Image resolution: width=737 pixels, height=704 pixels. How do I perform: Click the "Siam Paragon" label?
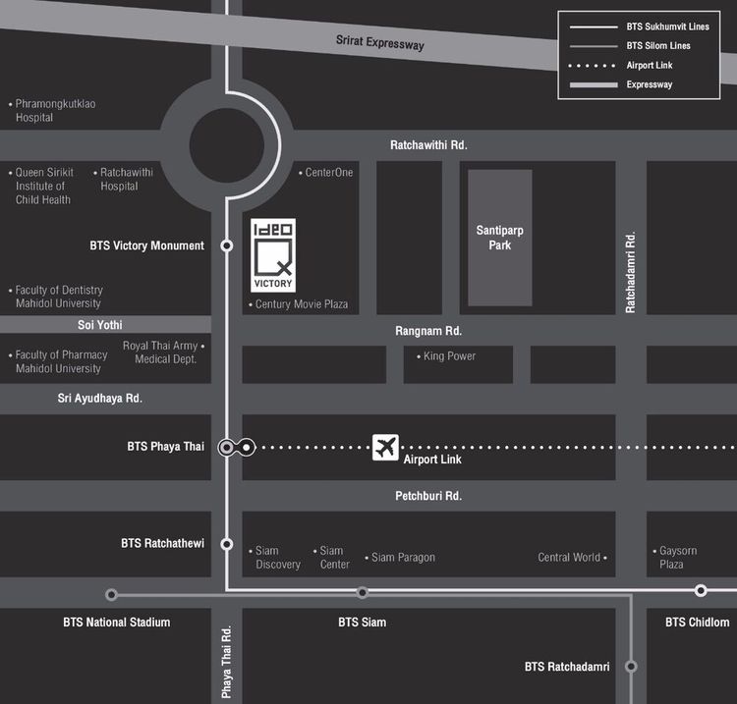(401, 558)
